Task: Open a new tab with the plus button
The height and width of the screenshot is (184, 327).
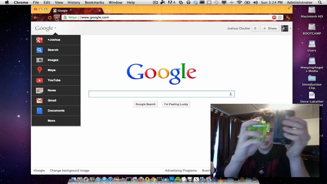Action: 107,10
